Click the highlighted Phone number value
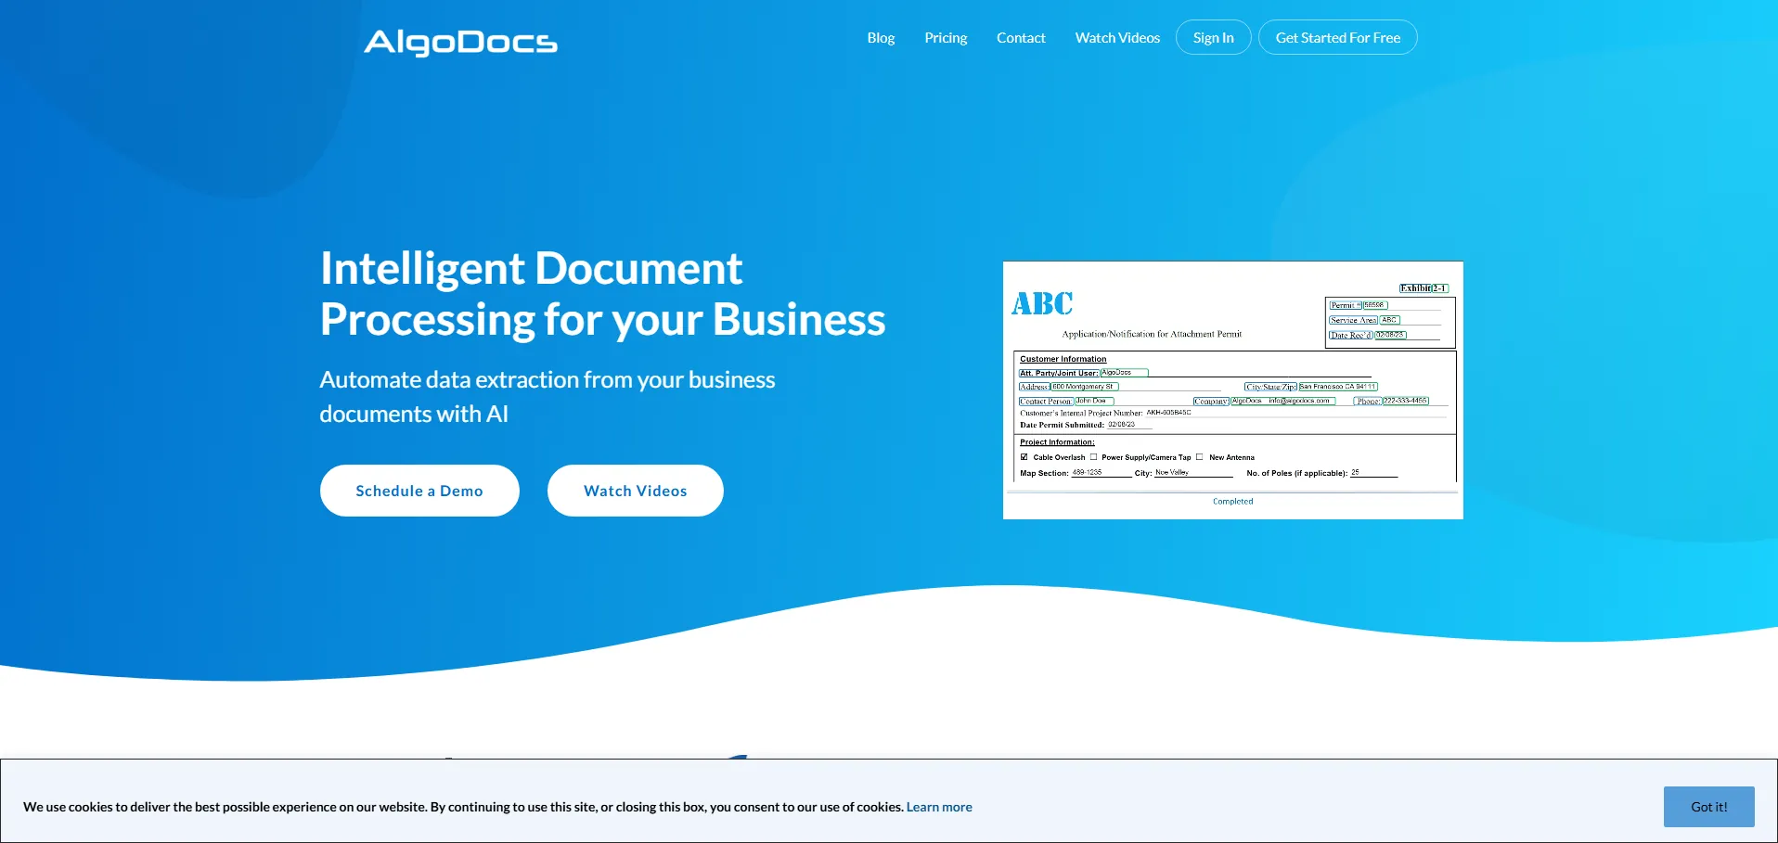The height and width of the screenshot is (843, 1778). (1405, 401)
